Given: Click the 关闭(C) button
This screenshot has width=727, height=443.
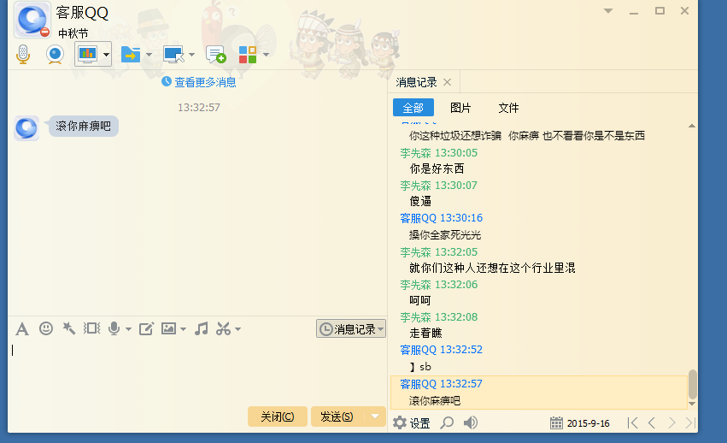Looking at the screenshot, I should (278, 416).
